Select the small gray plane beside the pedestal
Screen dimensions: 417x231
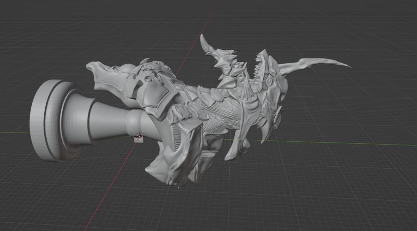139,139
